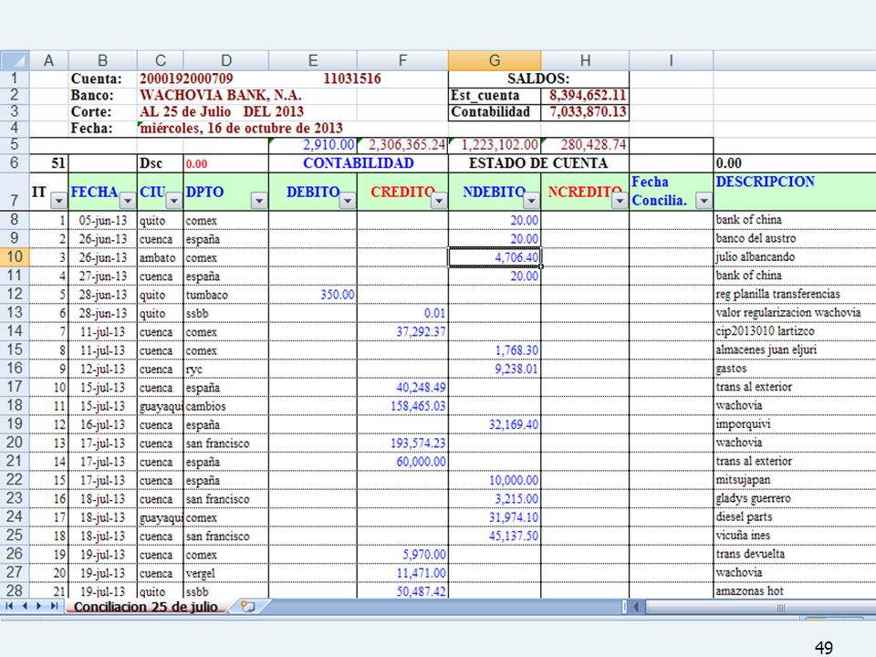Click description almacenes juan eljuri
876x657 pixels.
[766, 349]
